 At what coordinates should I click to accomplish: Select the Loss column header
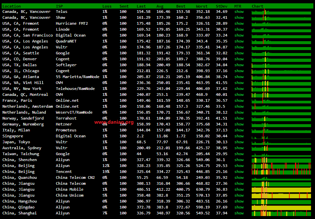[107, 6]
